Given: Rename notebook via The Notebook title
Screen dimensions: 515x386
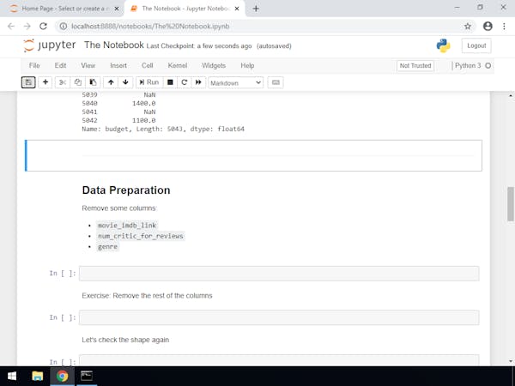Looking at the screenshot, I should [114, 45].
